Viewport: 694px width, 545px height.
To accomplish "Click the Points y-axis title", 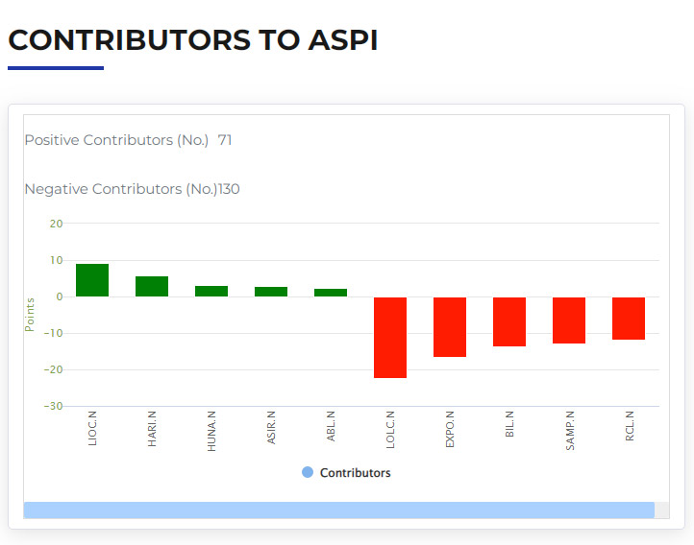I will (30, 315).
